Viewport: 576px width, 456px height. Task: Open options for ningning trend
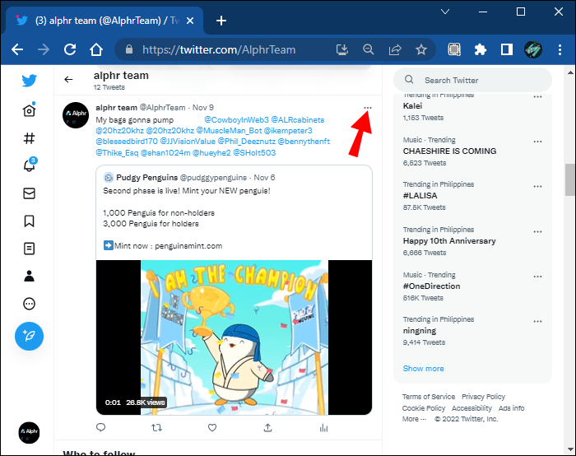coord(537,321)
